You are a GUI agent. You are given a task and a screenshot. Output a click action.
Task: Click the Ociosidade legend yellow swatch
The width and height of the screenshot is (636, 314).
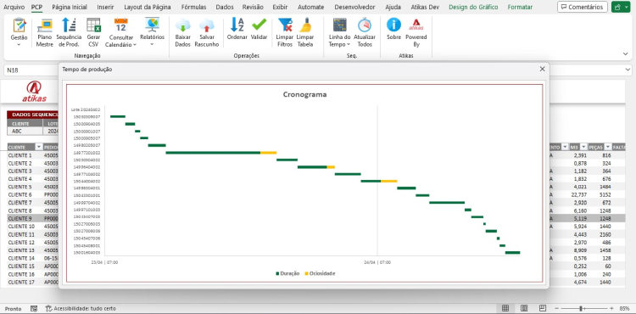306,273
